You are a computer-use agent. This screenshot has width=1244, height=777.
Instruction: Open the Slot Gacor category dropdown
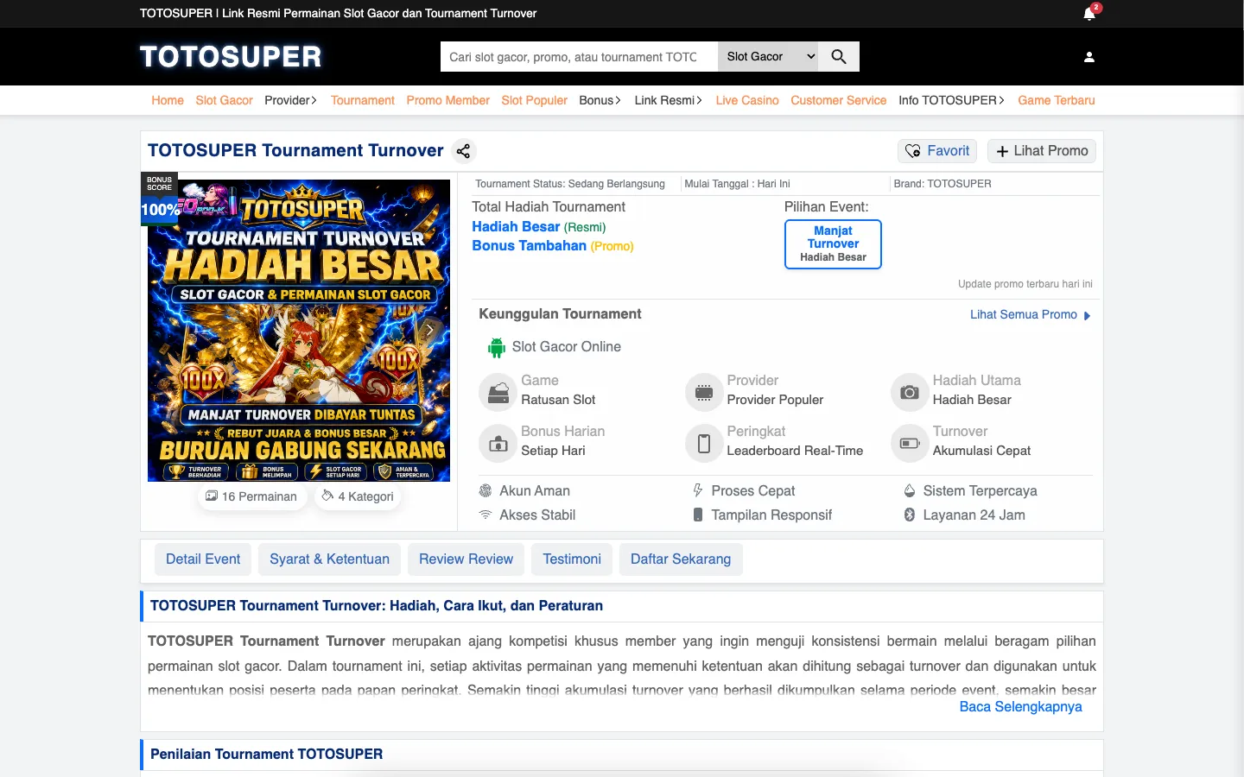pos(768,57)
